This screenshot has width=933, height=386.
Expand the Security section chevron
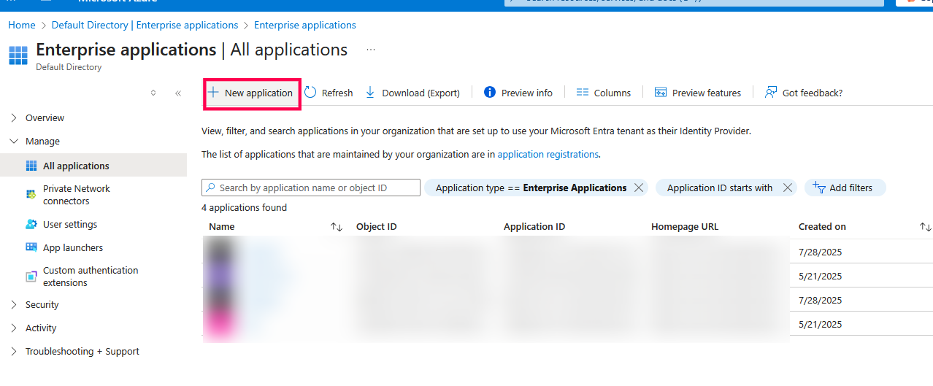(14, 304)
